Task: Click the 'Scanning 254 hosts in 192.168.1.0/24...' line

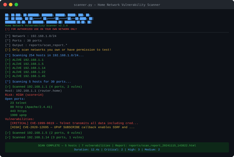Action: click(x=44, y=55)
